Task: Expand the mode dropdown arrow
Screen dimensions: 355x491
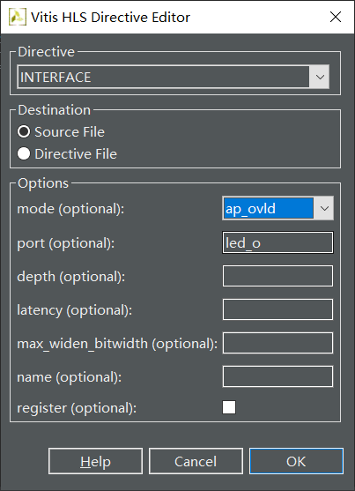Action: coord(323,208)
